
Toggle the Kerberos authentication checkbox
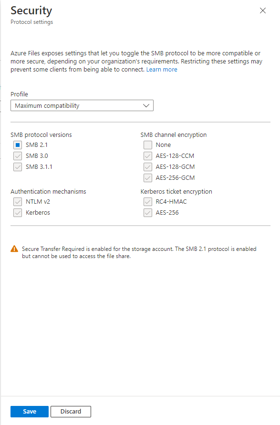[x=18, y=212]
